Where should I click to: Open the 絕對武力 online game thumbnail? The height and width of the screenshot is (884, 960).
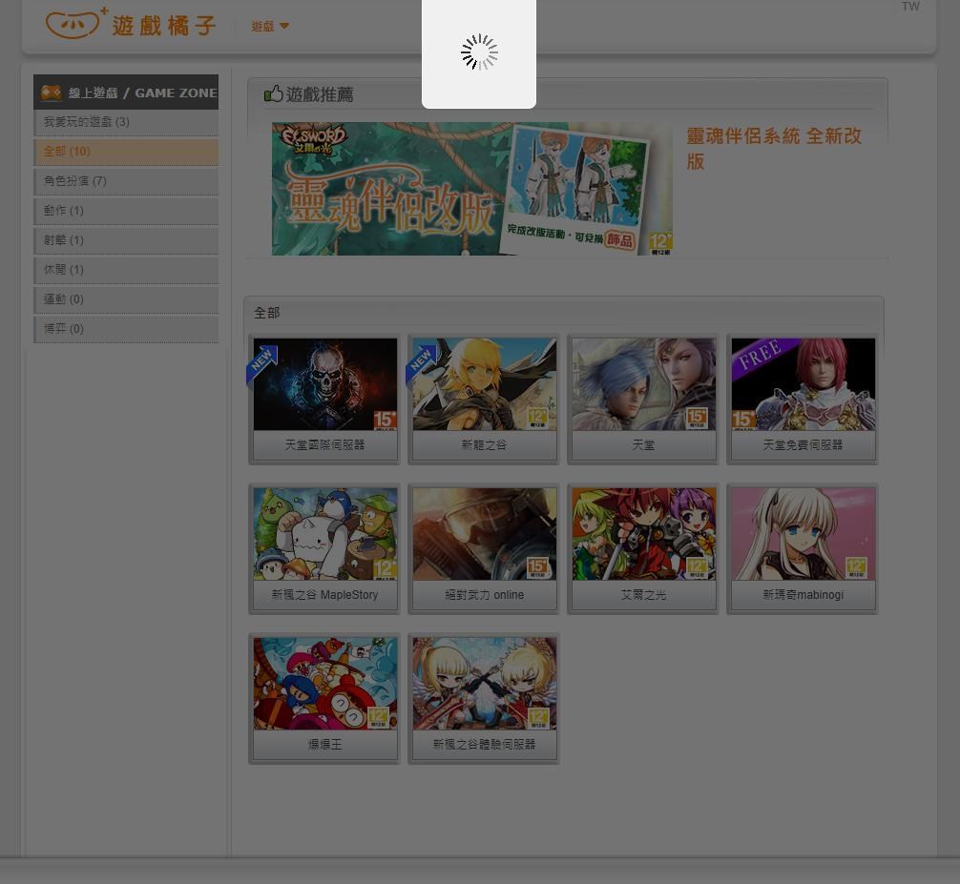(484, 534)
